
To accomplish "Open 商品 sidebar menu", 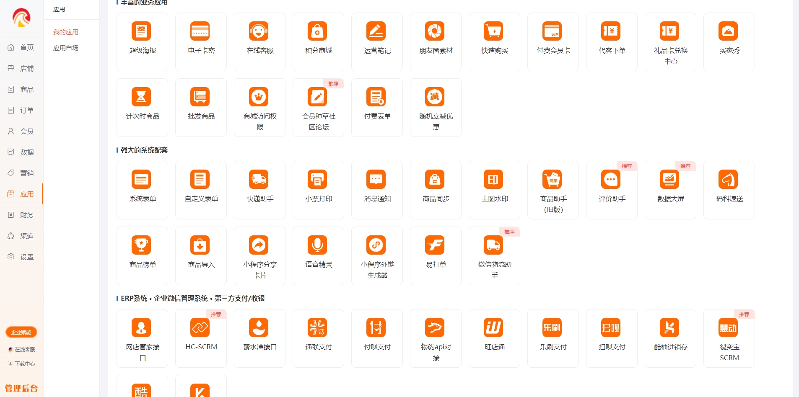I will point(21,89).
